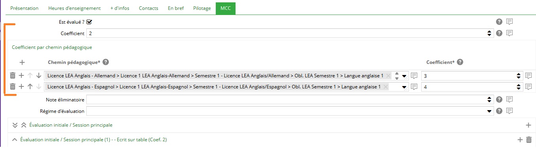
Task: Move the Anglais-Allemand row down
Action: (38, 75)
